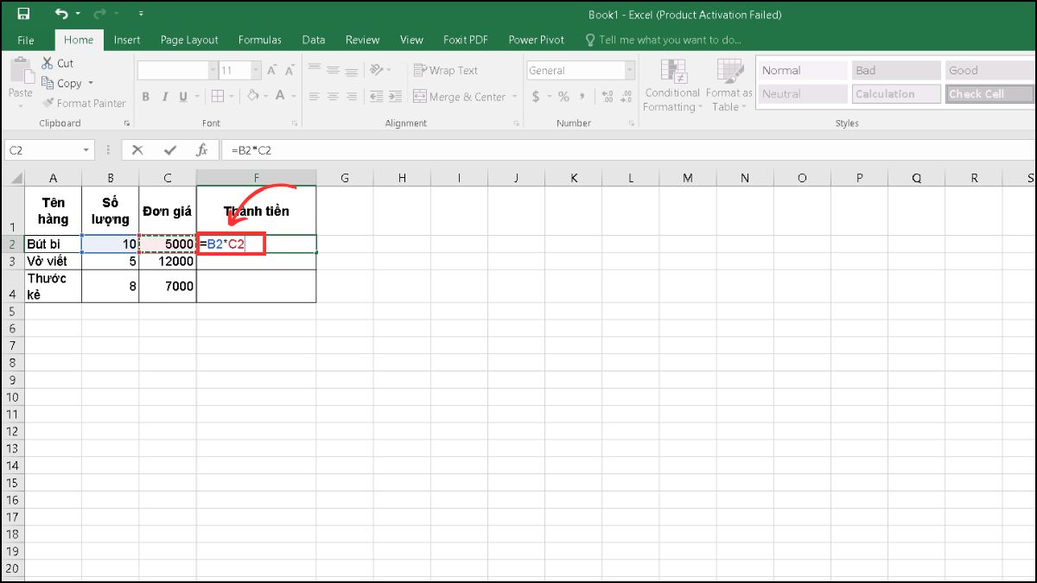Toggle bold formatting
This screenshot has height=583, width=1037.
[x=145, y=97]
